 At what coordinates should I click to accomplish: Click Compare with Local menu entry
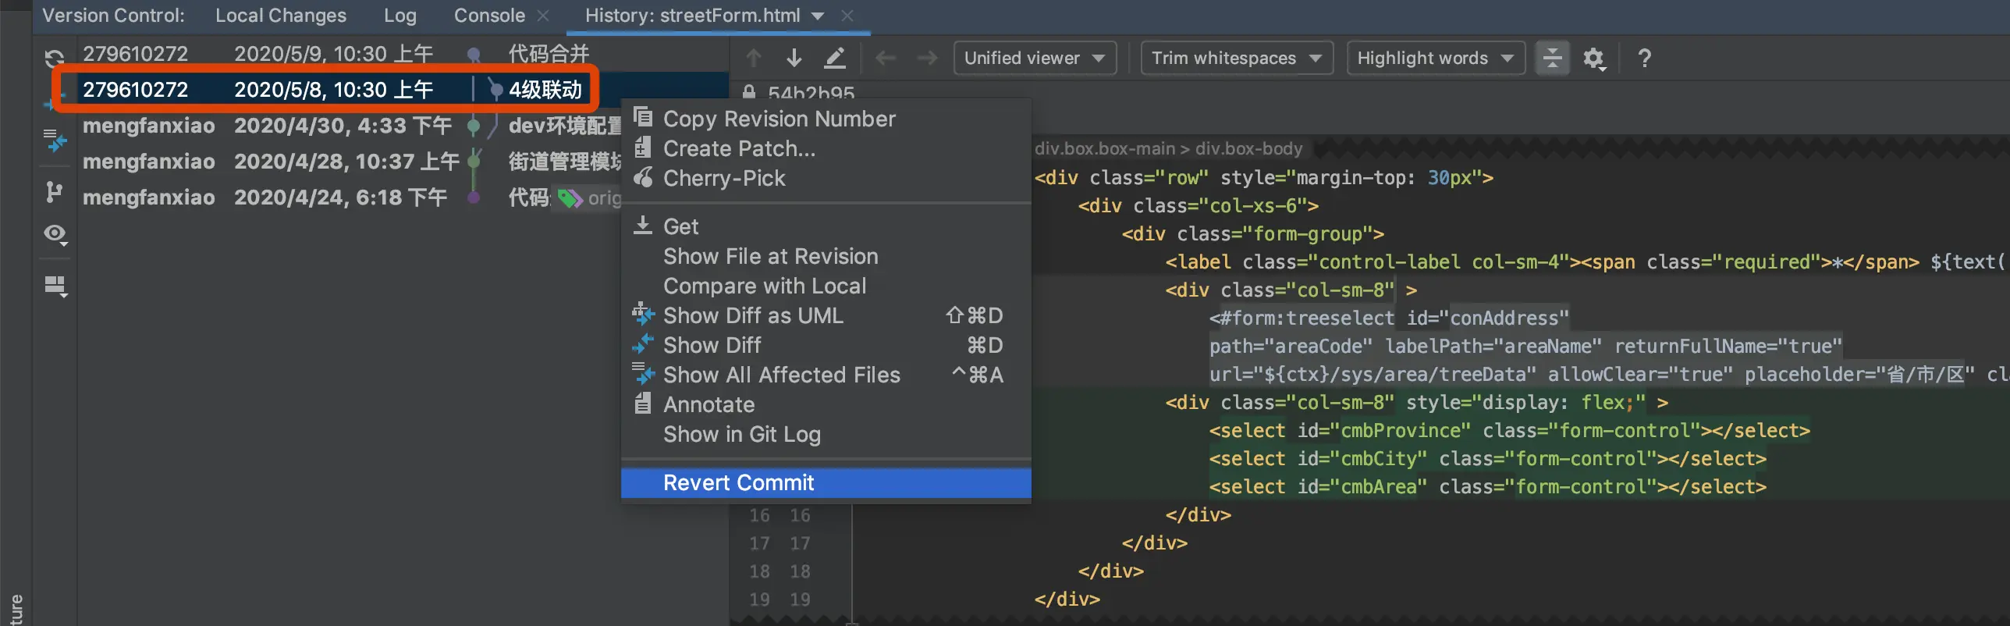[x=764, y=286]
